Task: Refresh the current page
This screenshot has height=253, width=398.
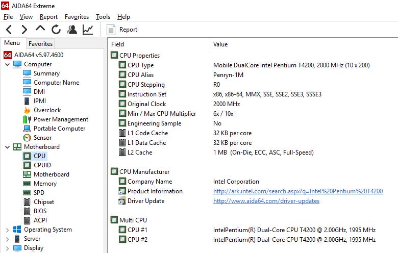Action: click(x=56, y=30)
